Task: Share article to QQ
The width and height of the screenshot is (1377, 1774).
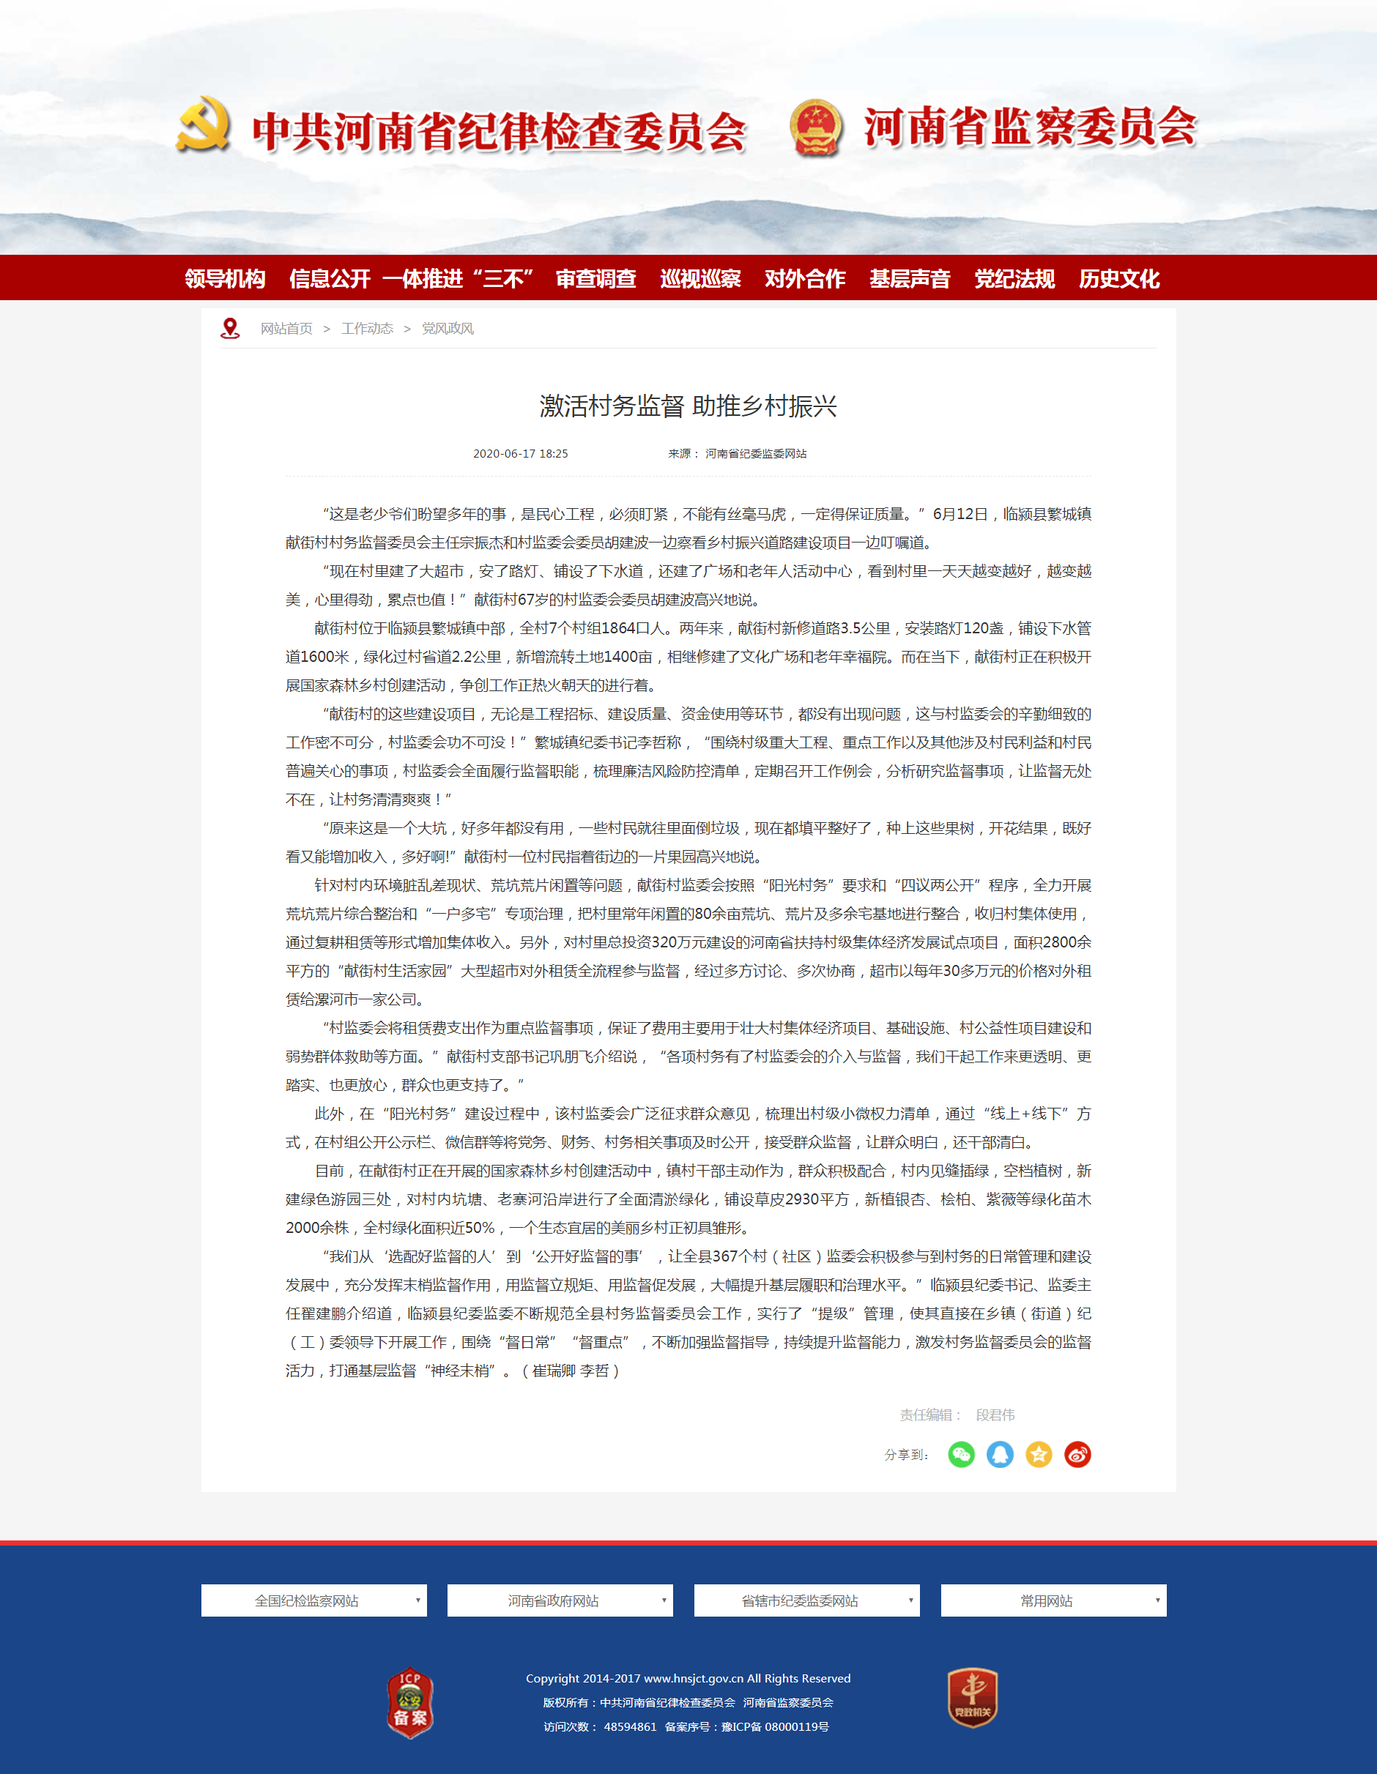Action: tap(1000, 1454)
